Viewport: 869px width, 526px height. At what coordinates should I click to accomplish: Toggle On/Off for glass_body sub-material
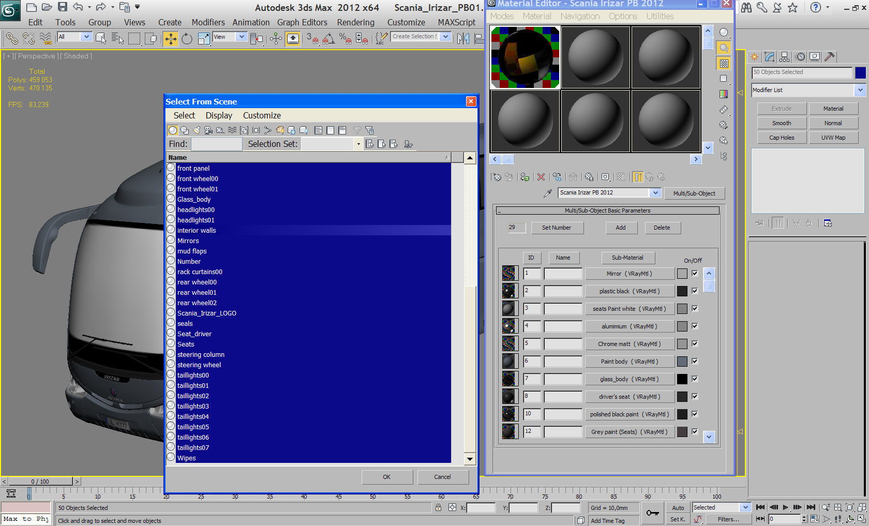point(695,379)
